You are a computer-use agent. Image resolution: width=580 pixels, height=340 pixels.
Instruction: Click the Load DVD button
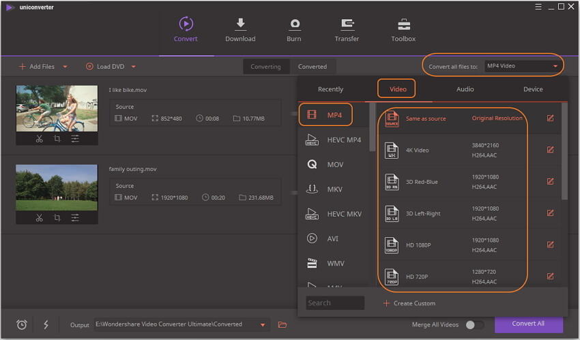[x=105, y=67]
